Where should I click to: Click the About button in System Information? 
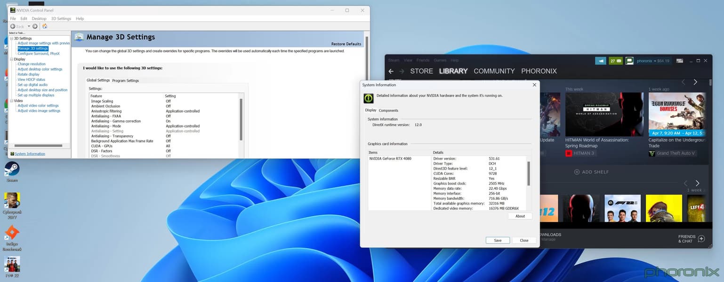(520, 216)
